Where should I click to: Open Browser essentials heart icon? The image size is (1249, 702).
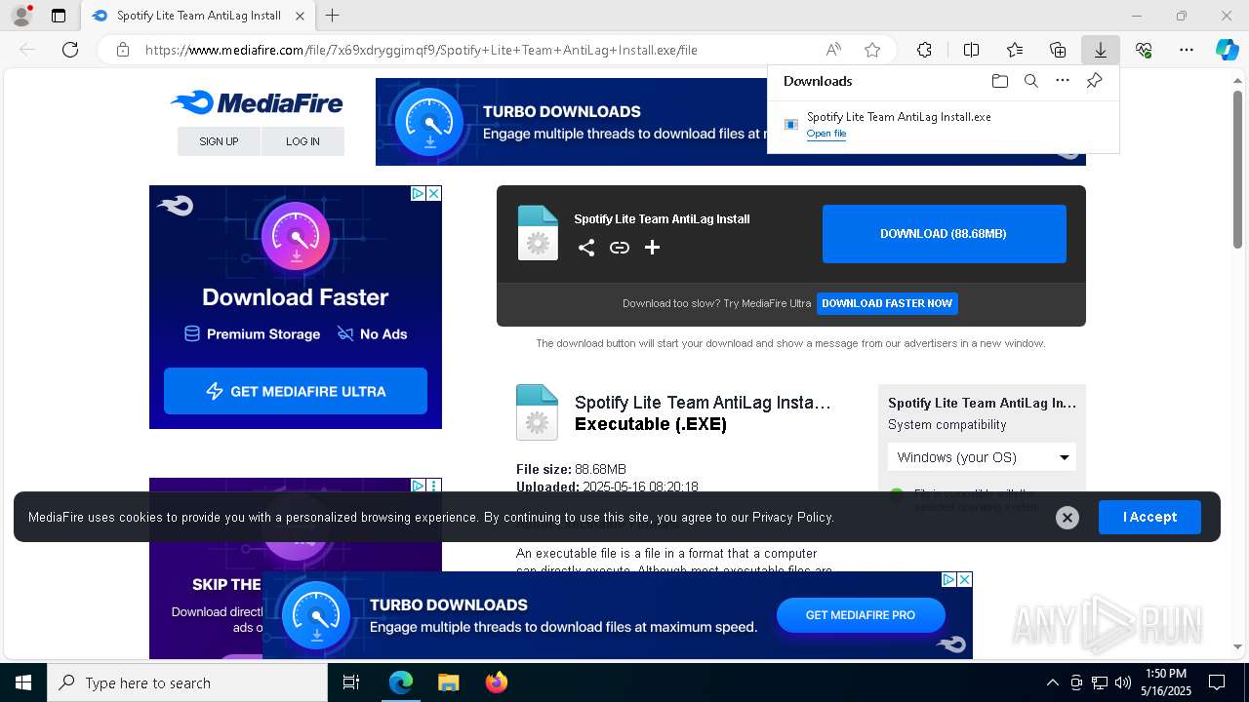1144,50
